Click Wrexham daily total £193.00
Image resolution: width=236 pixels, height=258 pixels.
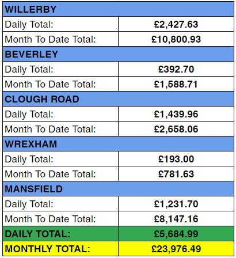click(176, 159)
